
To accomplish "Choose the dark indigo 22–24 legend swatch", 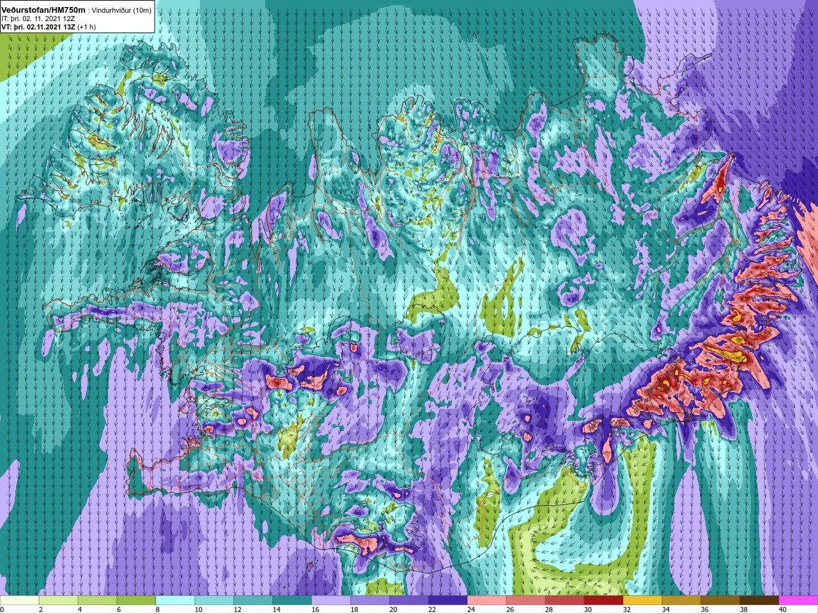I will coord(449,601).
